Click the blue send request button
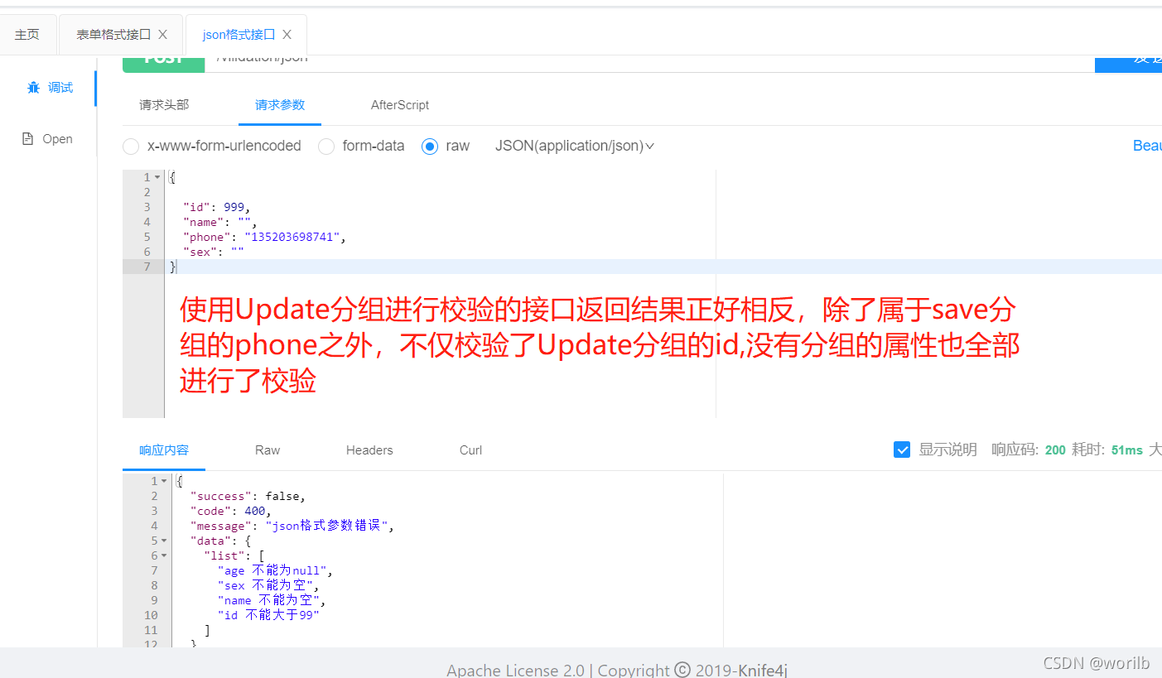The height and width of the screenshot is (678, 1162). 1128,64
